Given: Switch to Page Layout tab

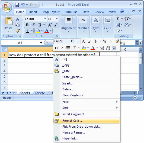Looking at the screenshot, I should pyautogui.click(x=51, y=12).
